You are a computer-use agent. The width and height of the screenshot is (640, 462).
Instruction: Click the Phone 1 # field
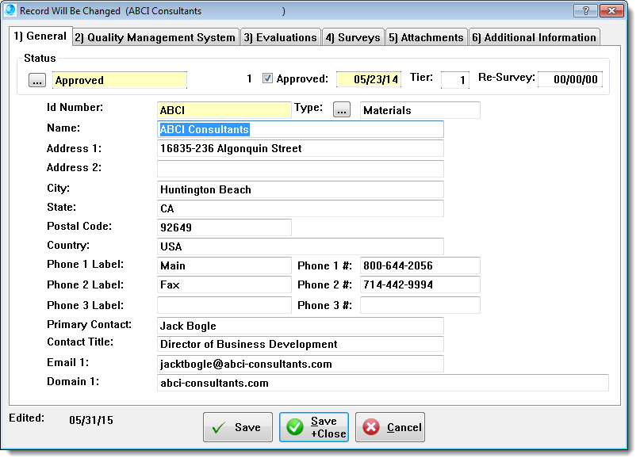pyautogui.click(x=420, y=265)
